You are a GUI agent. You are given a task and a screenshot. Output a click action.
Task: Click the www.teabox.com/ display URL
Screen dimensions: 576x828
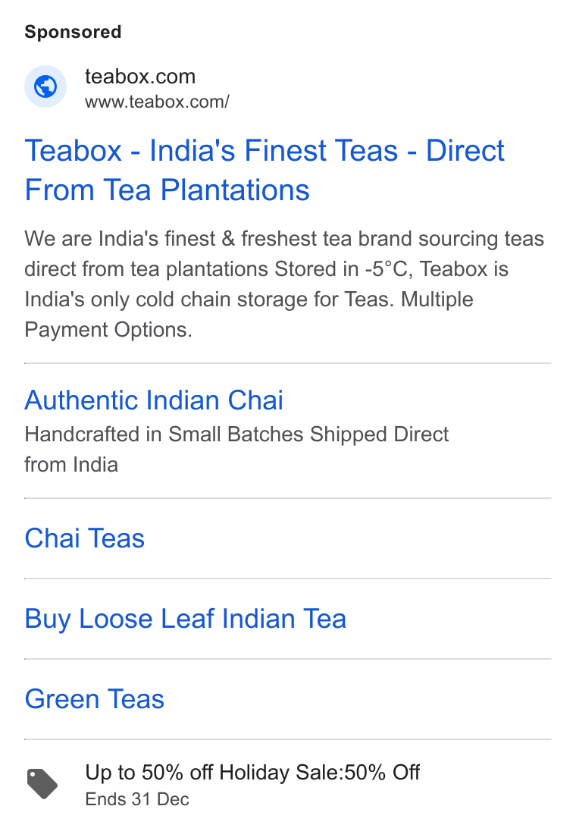(x=157, y=102)
